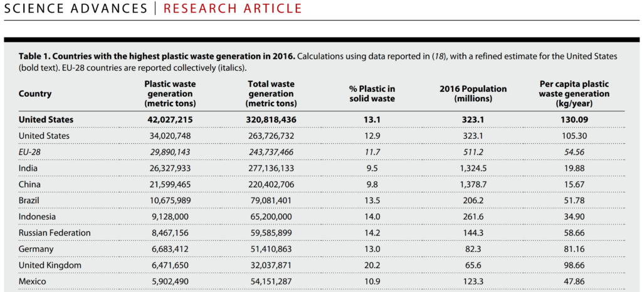Select China's plastic waste value 21,599,465
642x292 pixels.
(x=170, y=184)
